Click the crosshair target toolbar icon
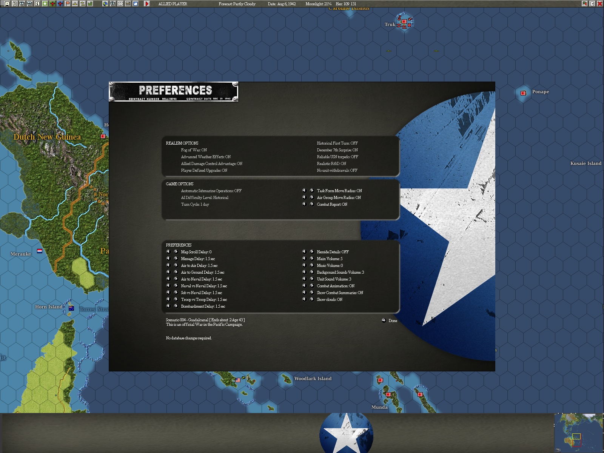 point(113,4)
